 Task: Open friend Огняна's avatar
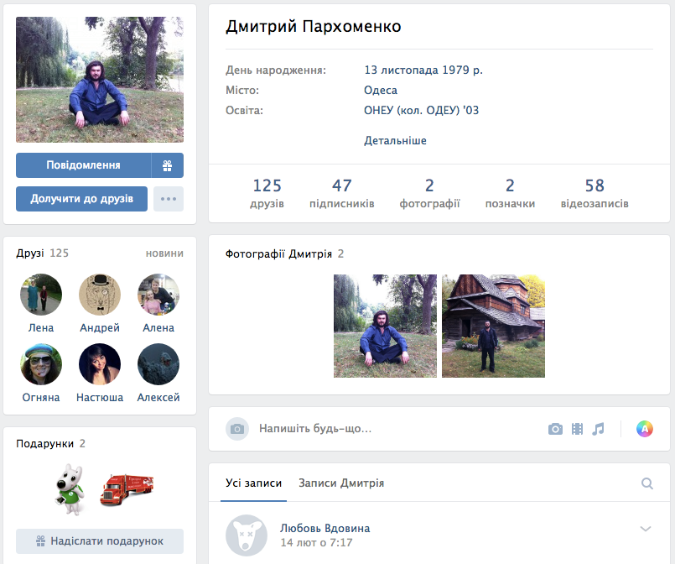click(41, 365)
